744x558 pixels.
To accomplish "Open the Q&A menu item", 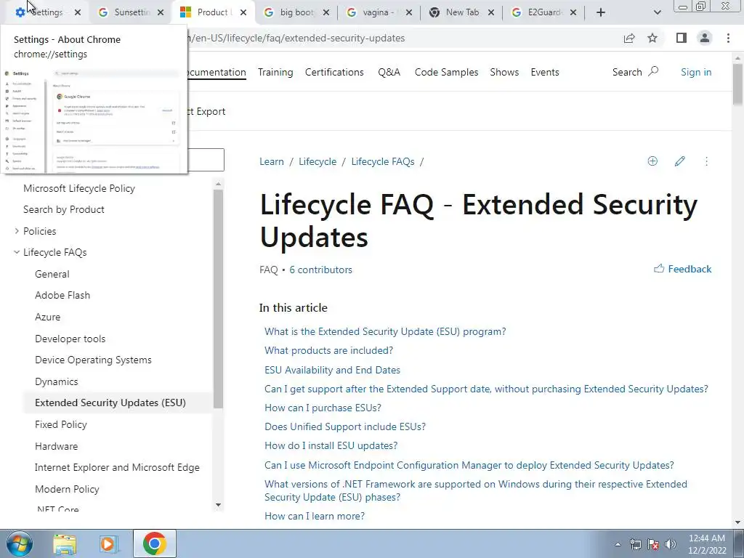I will [x=389, y=72].
